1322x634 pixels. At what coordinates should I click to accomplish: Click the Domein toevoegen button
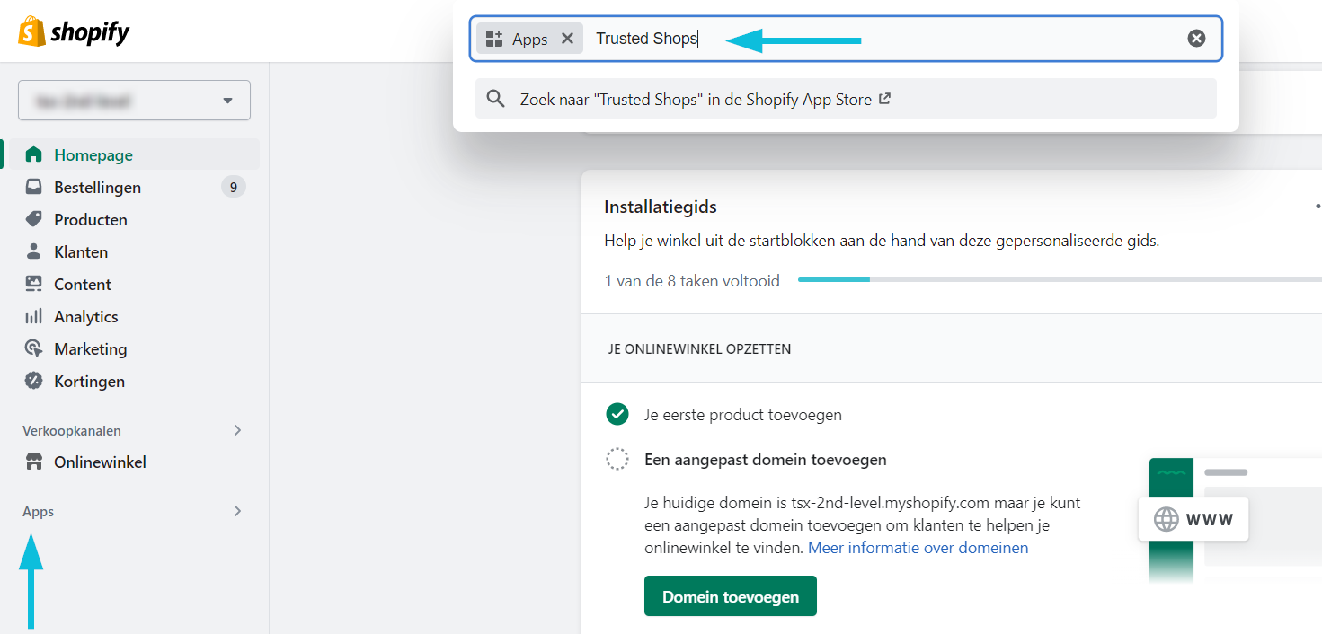click(x=730, y=596)
